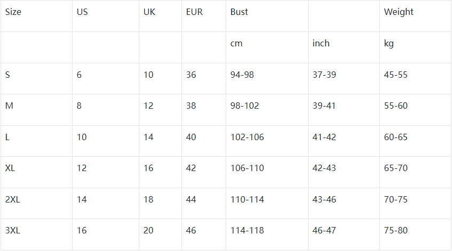Image resolution: width=452 pixels, height=251 pixels.
Task: Select the kg unit cell
Action: point(389,44)
